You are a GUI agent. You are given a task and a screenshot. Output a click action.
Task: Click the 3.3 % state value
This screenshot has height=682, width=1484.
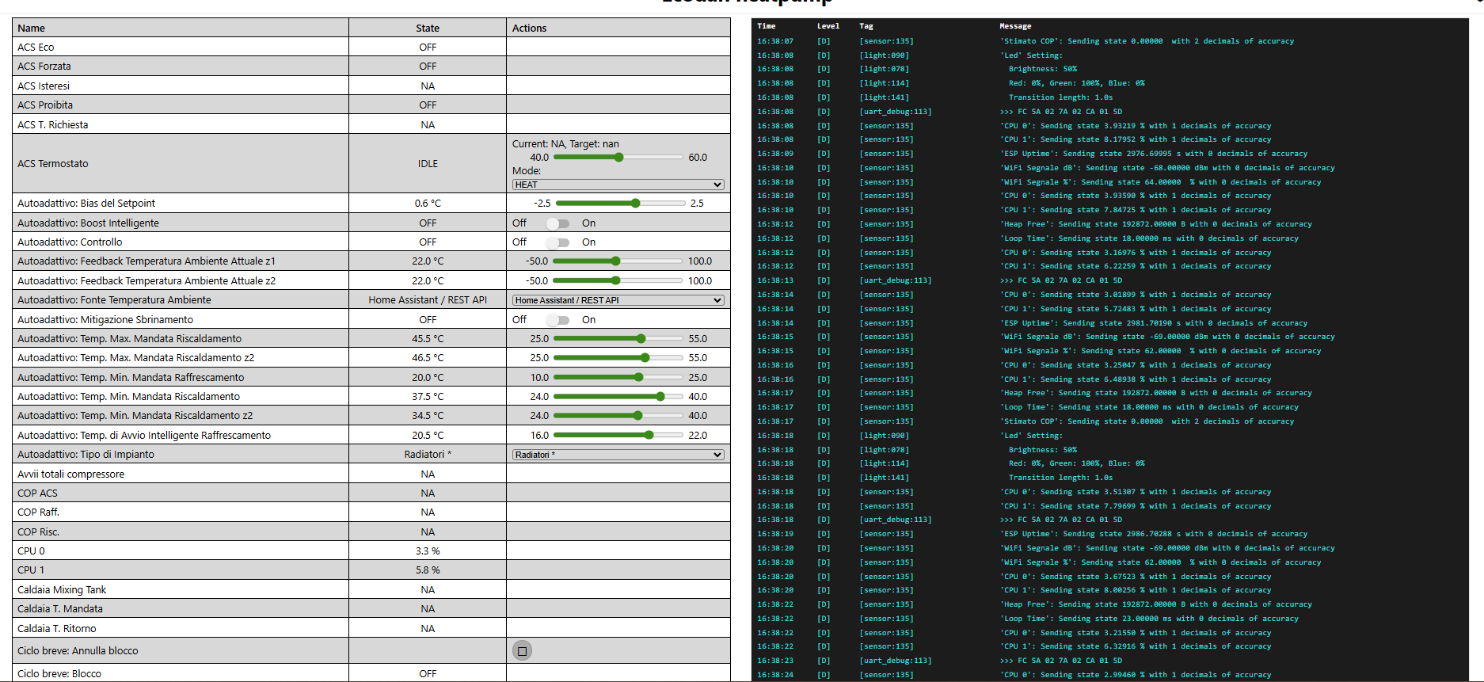428,551
